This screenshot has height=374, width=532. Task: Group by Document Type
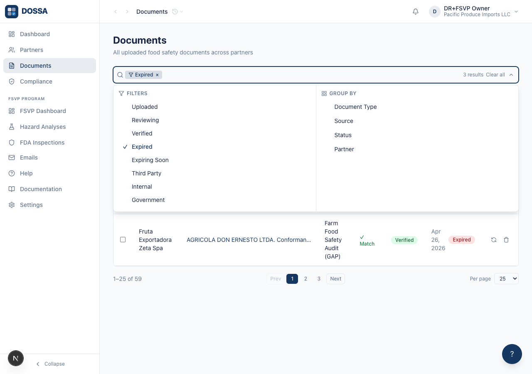tap(355, 107)
